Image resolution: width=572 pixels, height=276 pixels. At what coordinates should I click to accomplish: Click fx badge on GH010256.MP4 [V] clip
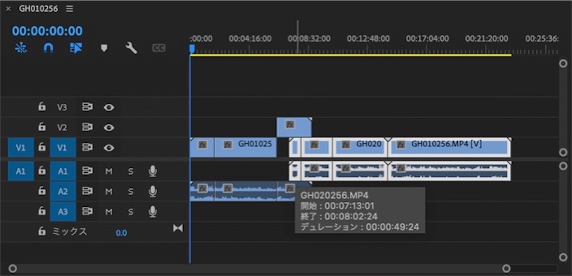pos(401,144)
